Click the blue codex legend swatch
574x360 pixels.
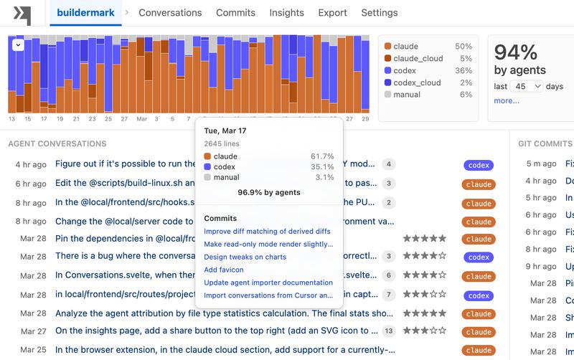(388, 70)
